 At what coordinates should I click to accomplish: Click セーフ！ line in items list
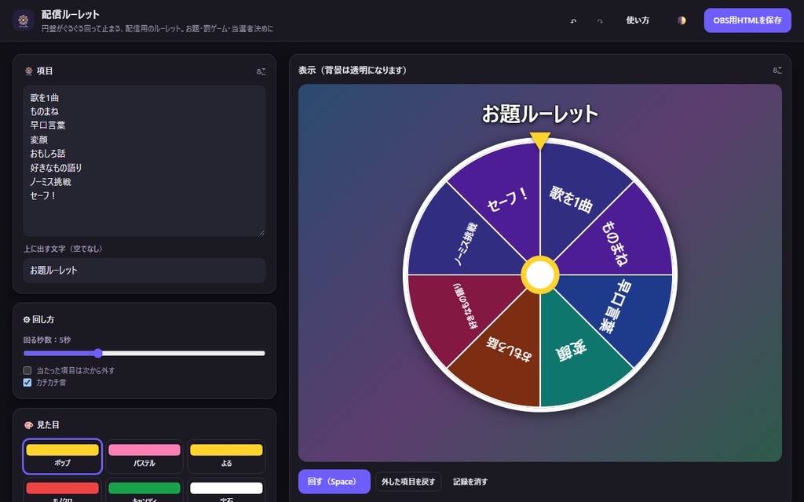coord(42,195)
